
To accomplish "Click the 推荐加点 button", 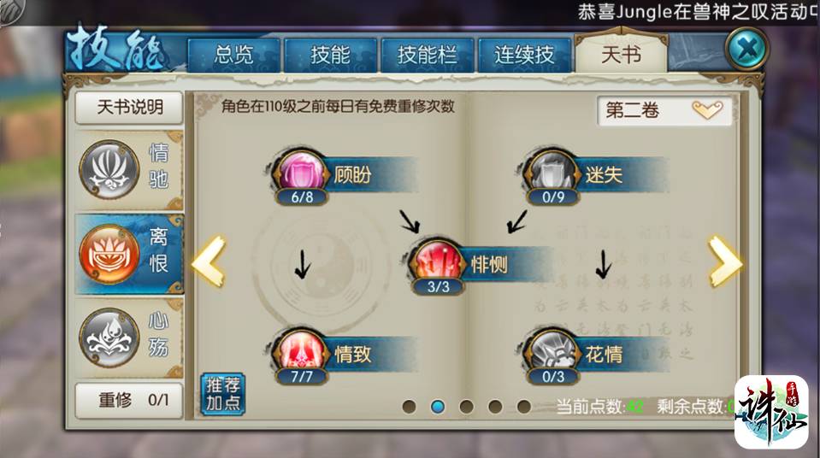I will [x=223, y=394].
